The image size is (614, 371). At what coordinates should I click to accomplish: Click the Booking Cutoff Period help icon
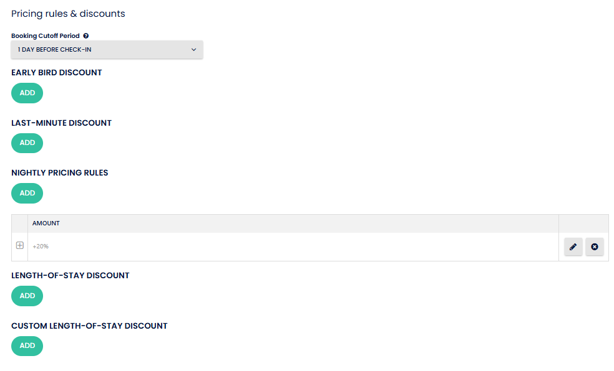coord(86,36)
